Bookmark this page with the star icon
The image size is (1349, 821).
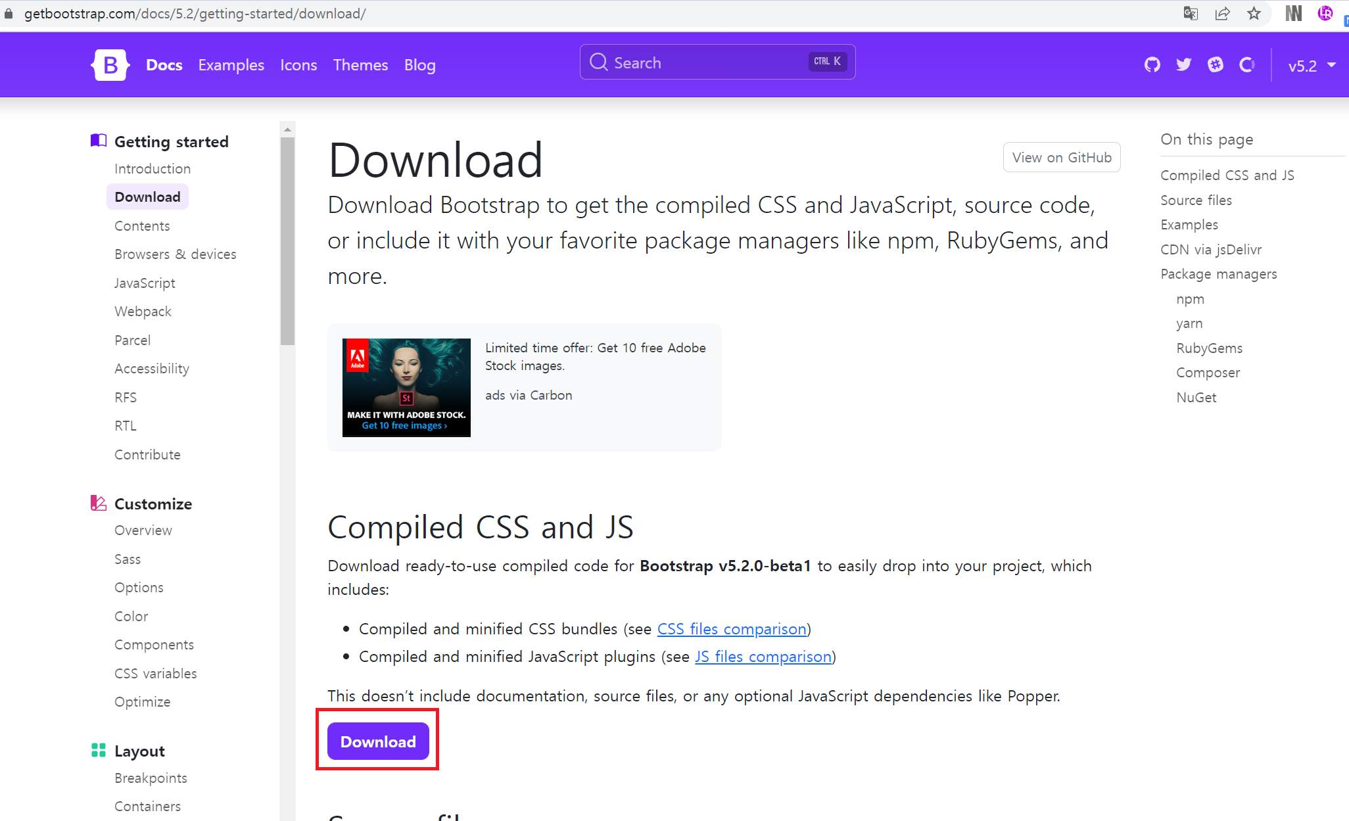click(1254, 13)
